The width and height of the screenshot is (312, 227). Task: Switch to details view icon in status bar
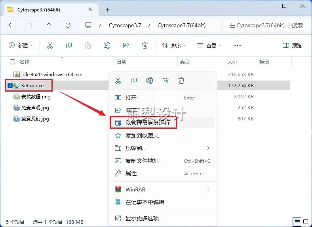(x=297, y=222)
